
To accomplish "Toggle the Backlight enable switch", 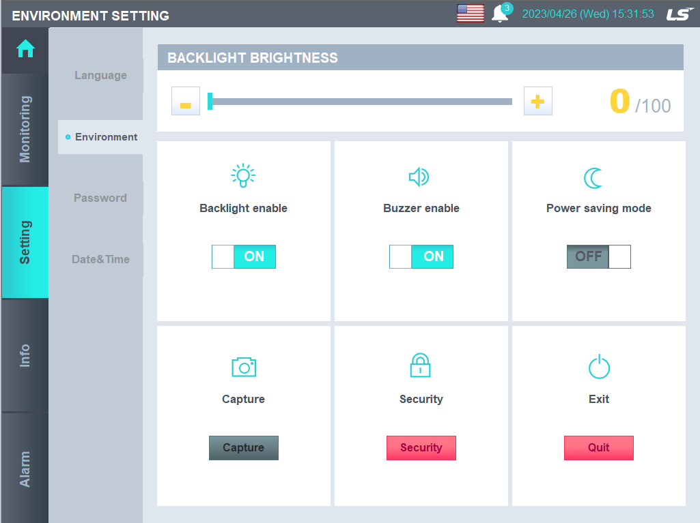I will pyautogui.click(x=244, y=257).
